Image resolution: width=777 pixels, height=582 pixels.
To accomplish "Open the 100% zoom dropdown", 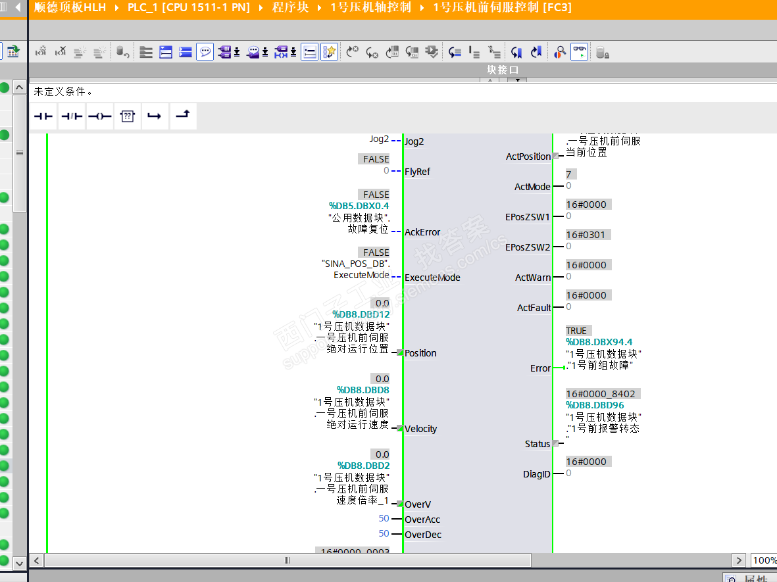I will [x=764, y=560].
